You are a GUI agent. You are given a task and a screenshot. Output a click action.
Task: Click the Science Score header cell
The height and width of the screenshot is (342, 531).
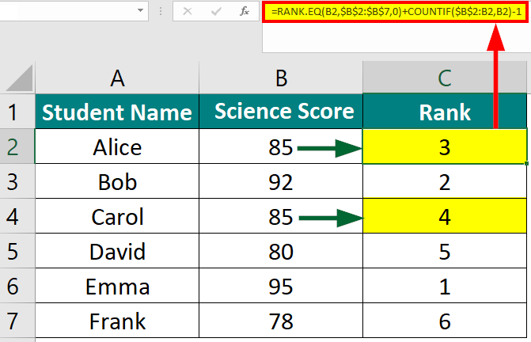coord(281,112)
